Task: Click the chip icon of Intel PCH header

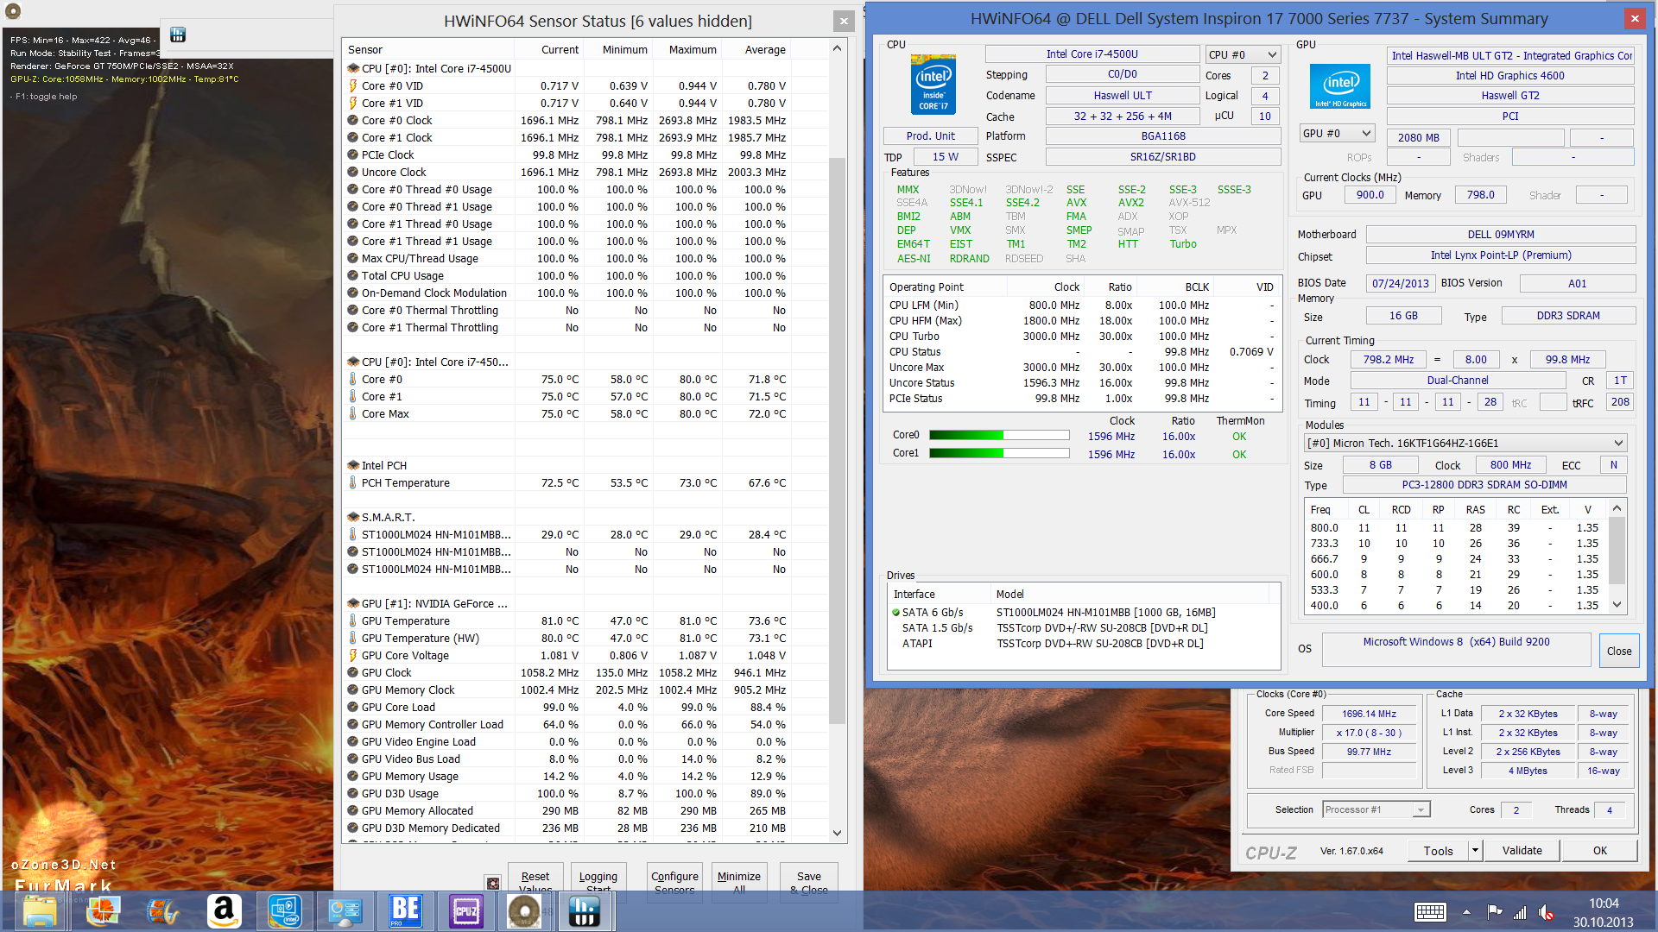Action: pos(353,465)
